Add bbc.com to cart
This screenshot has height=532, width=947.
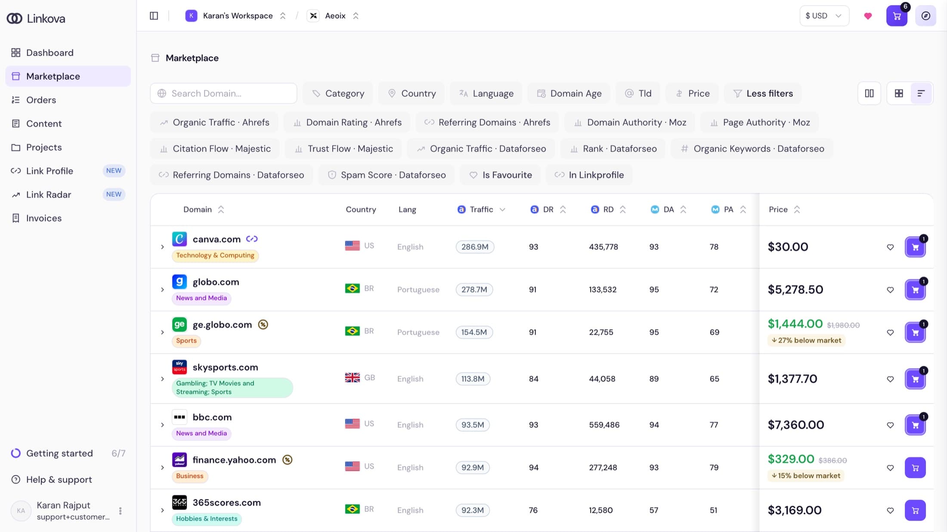915,425
